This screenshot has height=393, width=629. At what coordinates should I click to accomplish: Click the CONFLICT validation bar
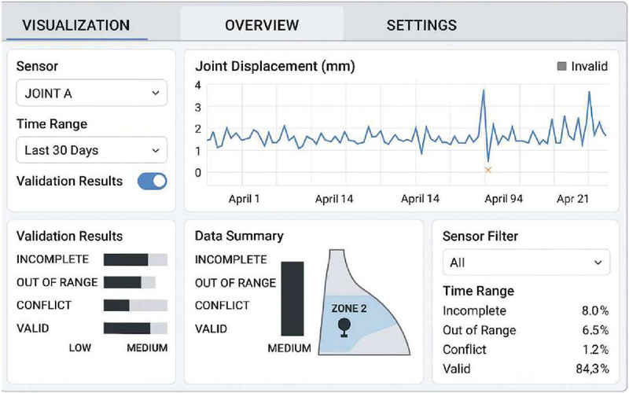tap(135, 306)
